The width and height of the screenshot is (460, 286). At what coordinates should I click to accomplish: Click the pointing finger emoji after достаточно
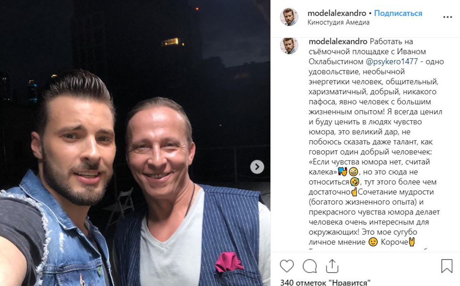pyautogui.click(x=355, y=192)
